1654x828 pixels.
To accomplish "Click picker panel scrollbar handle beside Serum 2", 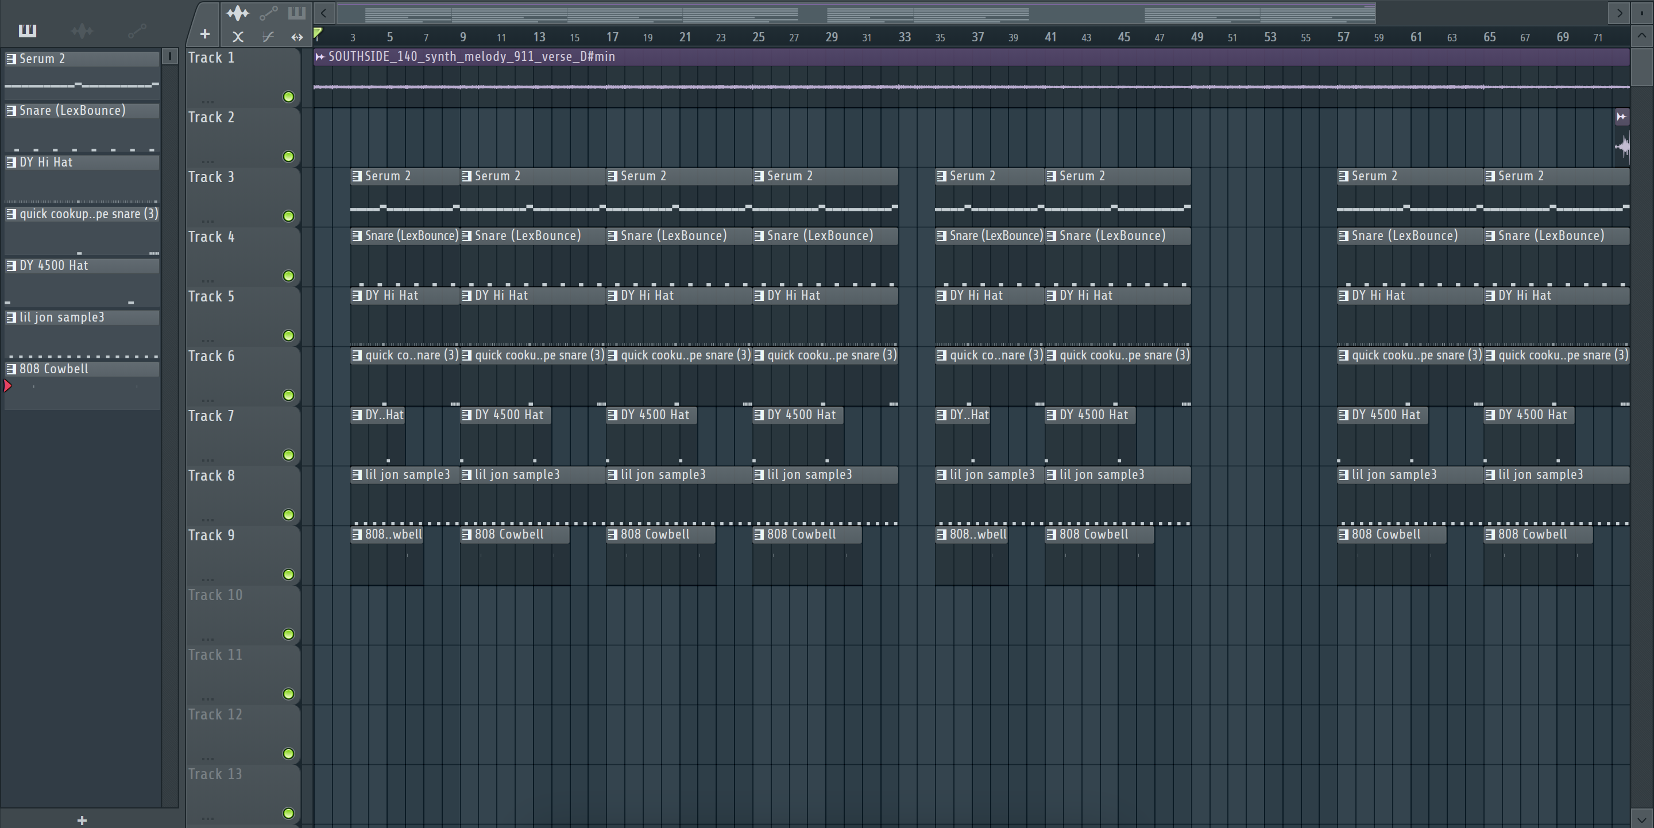I will tap(169, 57).
